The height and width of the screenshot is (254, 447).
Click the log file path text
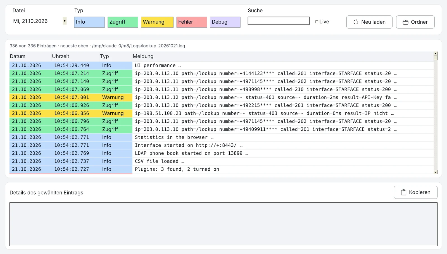[139, 46]
